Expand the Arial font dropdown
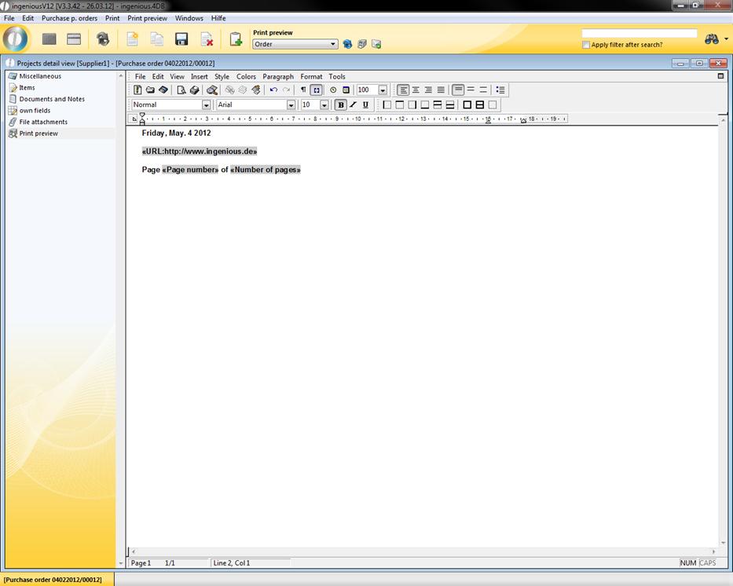Viewport: 733px width, 586px height. click(x=291, y=105)
